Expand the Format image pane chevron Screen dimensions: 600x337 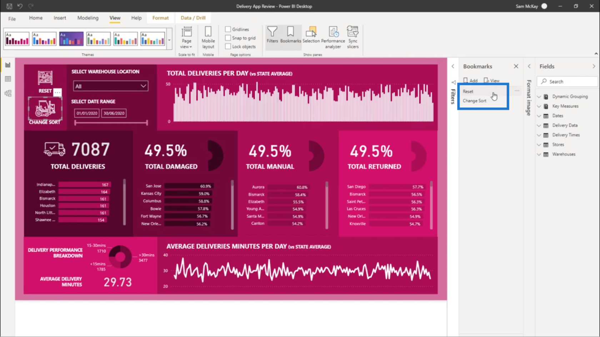pos(529,66)
